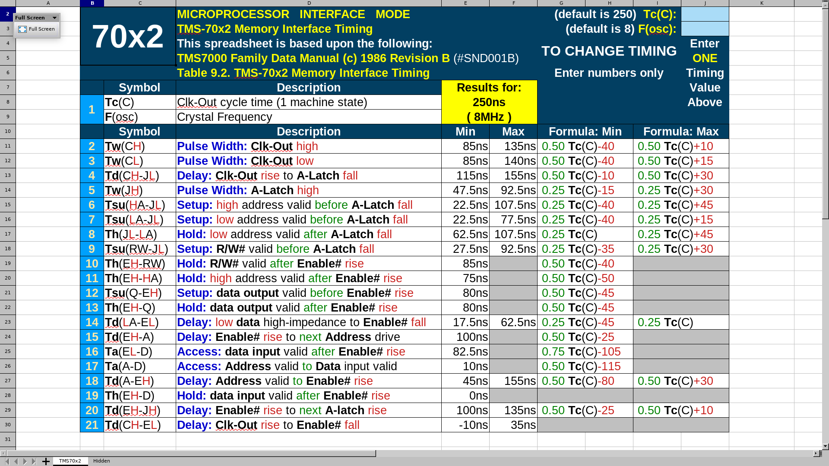
Task: Select yellow Results for 250ns cell
Action: pos(489,102)
